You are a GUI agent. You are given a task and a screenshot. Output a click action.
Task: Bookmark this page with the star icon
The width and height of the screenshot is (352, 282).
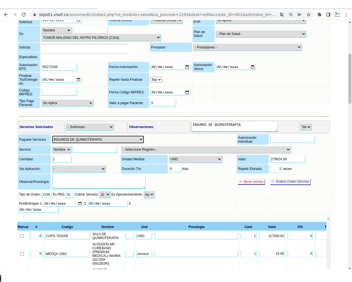point(309,15)
